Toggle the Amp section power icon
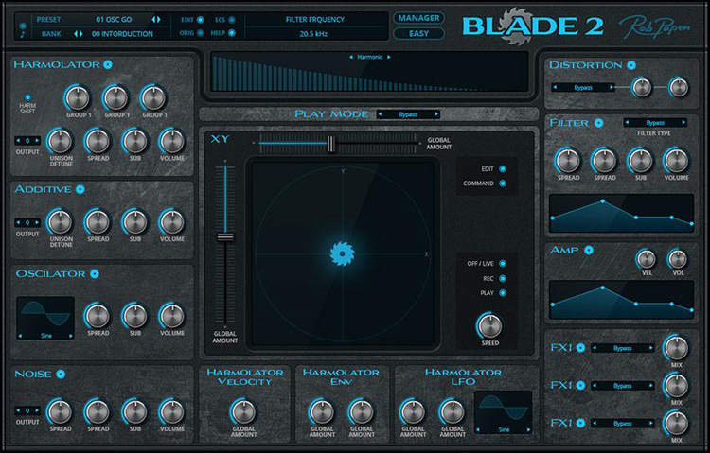710x453 pixels. pos(588,250)
